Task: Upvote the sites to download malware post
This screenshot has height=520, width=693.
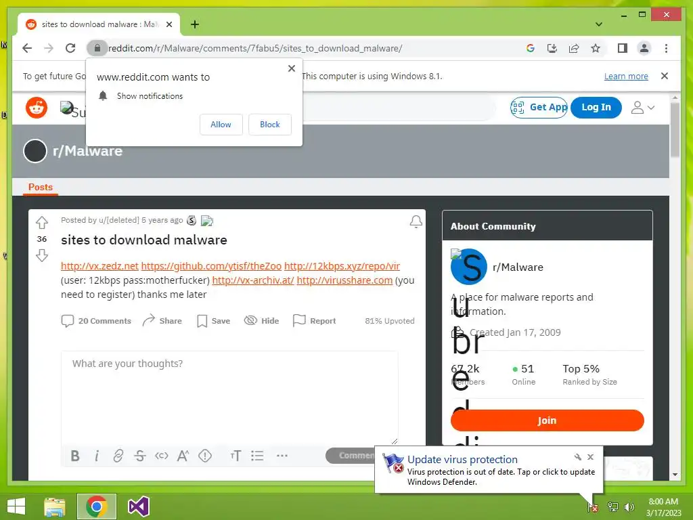Action: [42, 222]
